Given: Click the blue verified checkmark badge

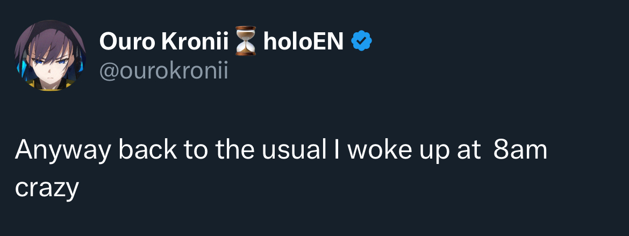Looking at the screenshot, I should click(x=362, y=41).
